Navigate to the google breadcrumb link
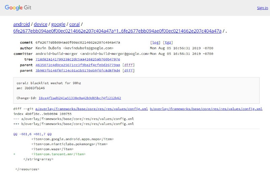 click(58, 24)
